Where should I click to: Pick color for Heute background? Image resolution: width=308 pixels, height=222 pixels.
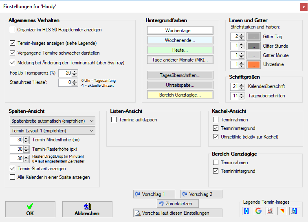[180, 50]
